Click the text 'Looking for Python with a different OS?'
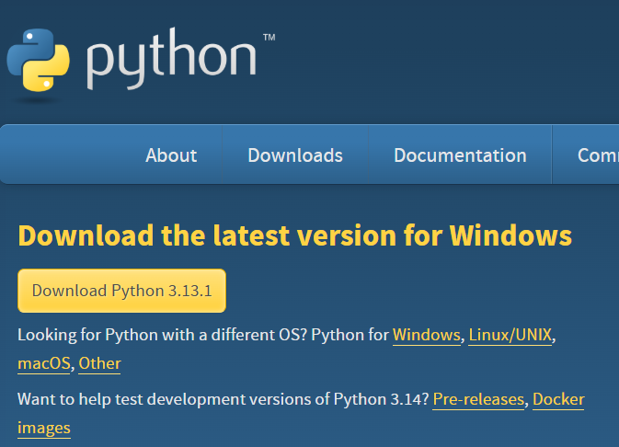The width and height of the screenshot is (619, 447). 162,335
